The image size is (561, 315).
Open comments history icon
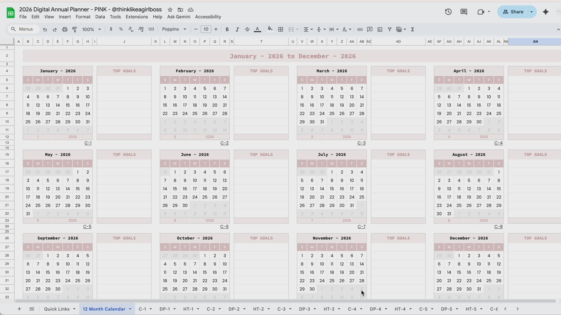point(464,12)
